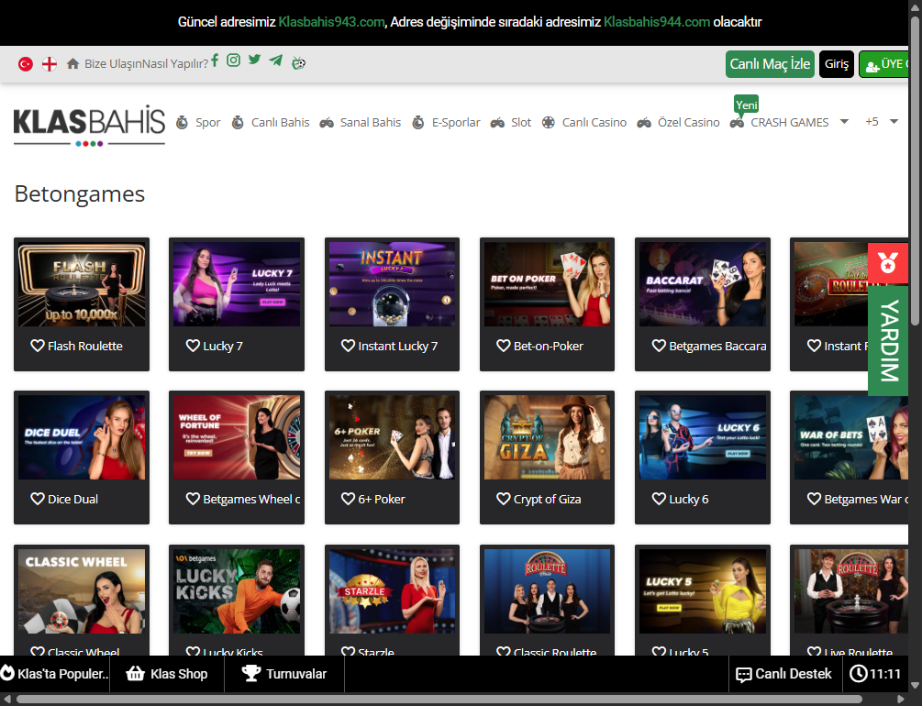Open the Facebook social icon
This screenshot has height=706, width=922.
pos(215,61)
